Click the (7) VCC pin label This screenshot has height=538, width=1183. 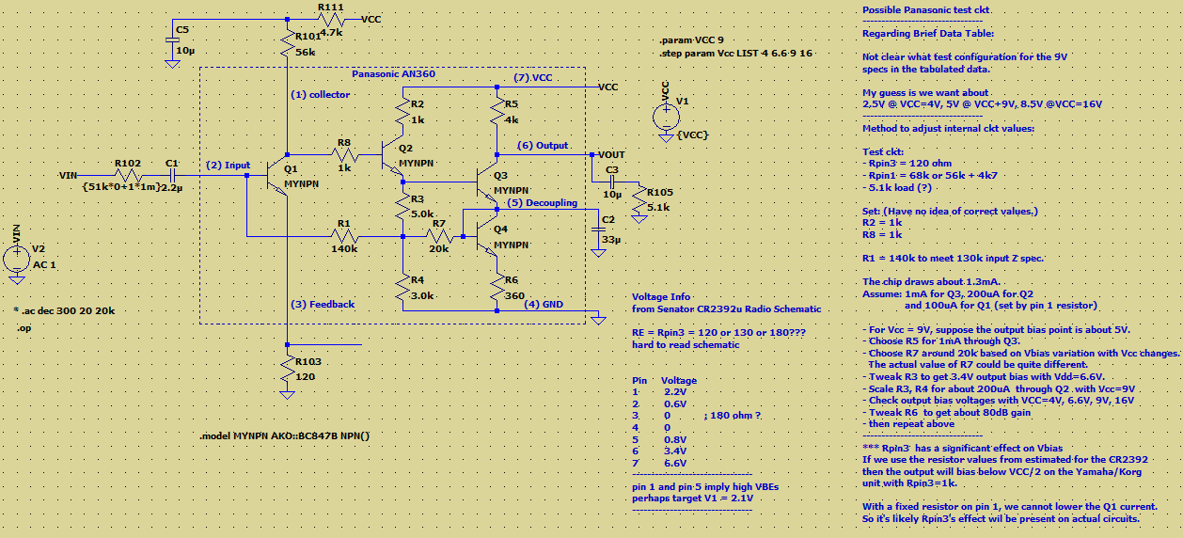click(x=533, y=77)
